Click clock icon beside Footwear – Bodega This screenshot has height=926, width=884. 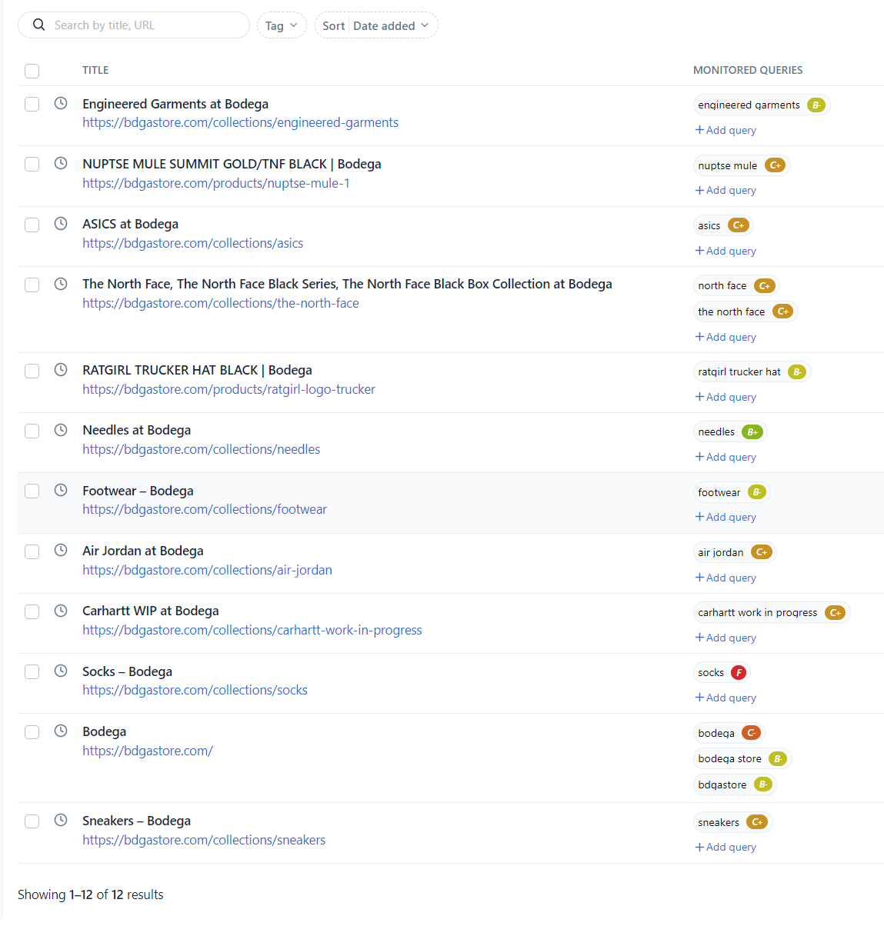61,490
